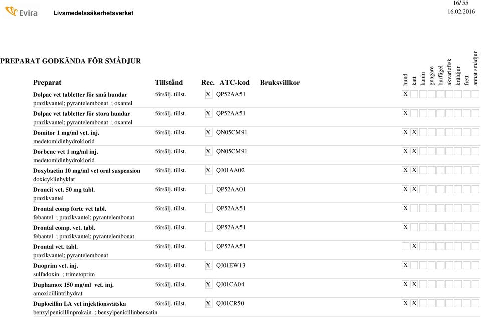481x317 pixels.
Task: Toggle Rec. checkbox for Duphamox 150 mg/ml
Action: click(208, 284)
